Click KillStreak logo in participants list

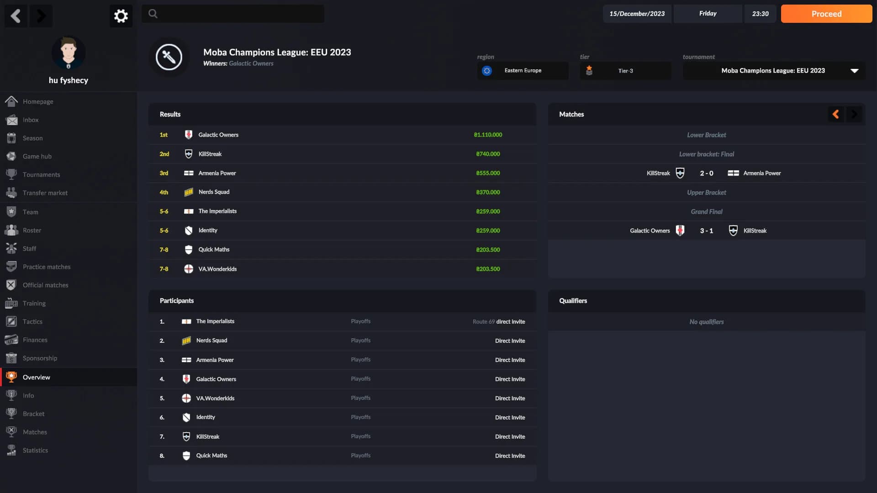pos(186,436)
